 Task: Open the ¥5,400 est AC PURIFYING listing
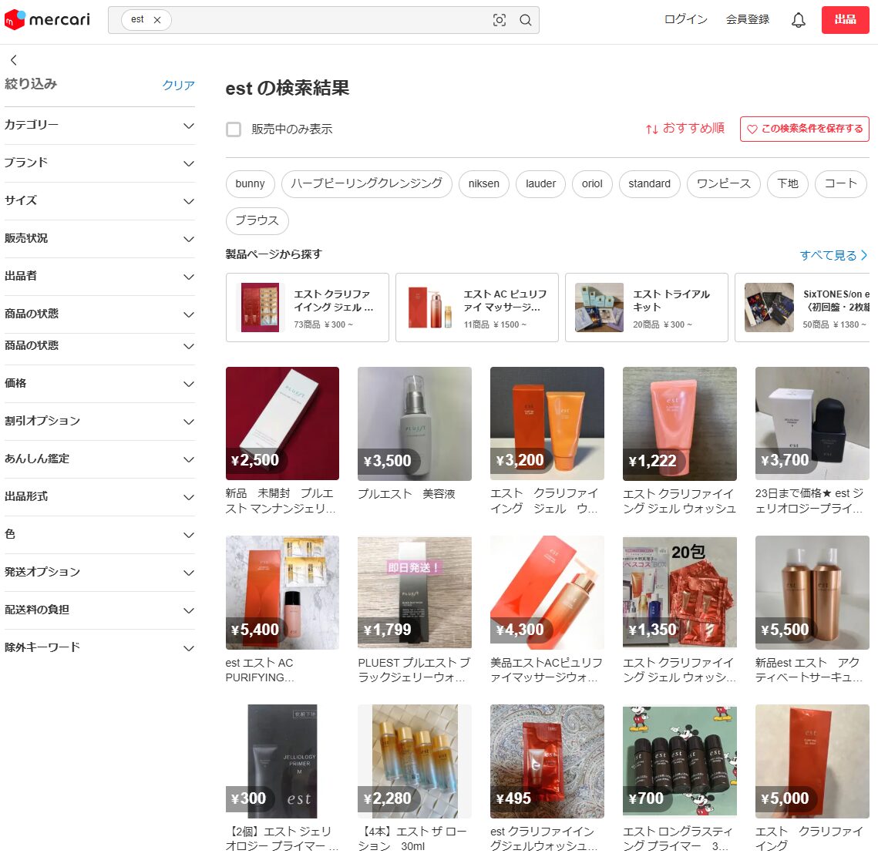(x=282, y=593)
